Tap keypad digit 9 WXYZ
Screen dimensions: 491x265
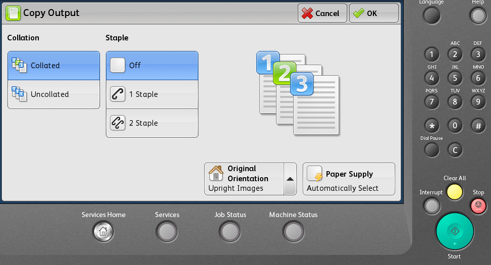point(478,102)
